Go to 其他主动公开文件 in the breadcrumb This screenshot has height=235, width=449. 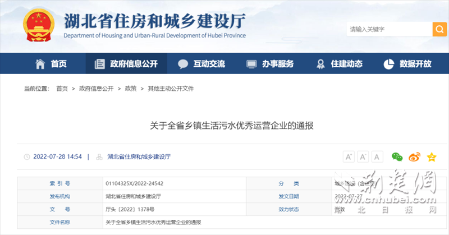tap(171, 89)
